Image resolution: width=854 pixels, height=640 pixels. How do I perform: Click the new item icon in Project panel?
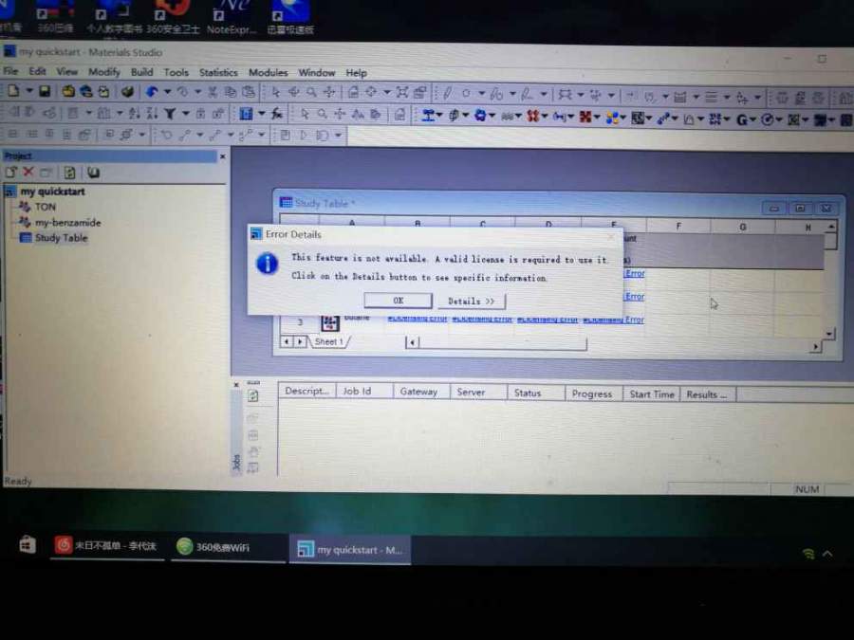point(10,172)
